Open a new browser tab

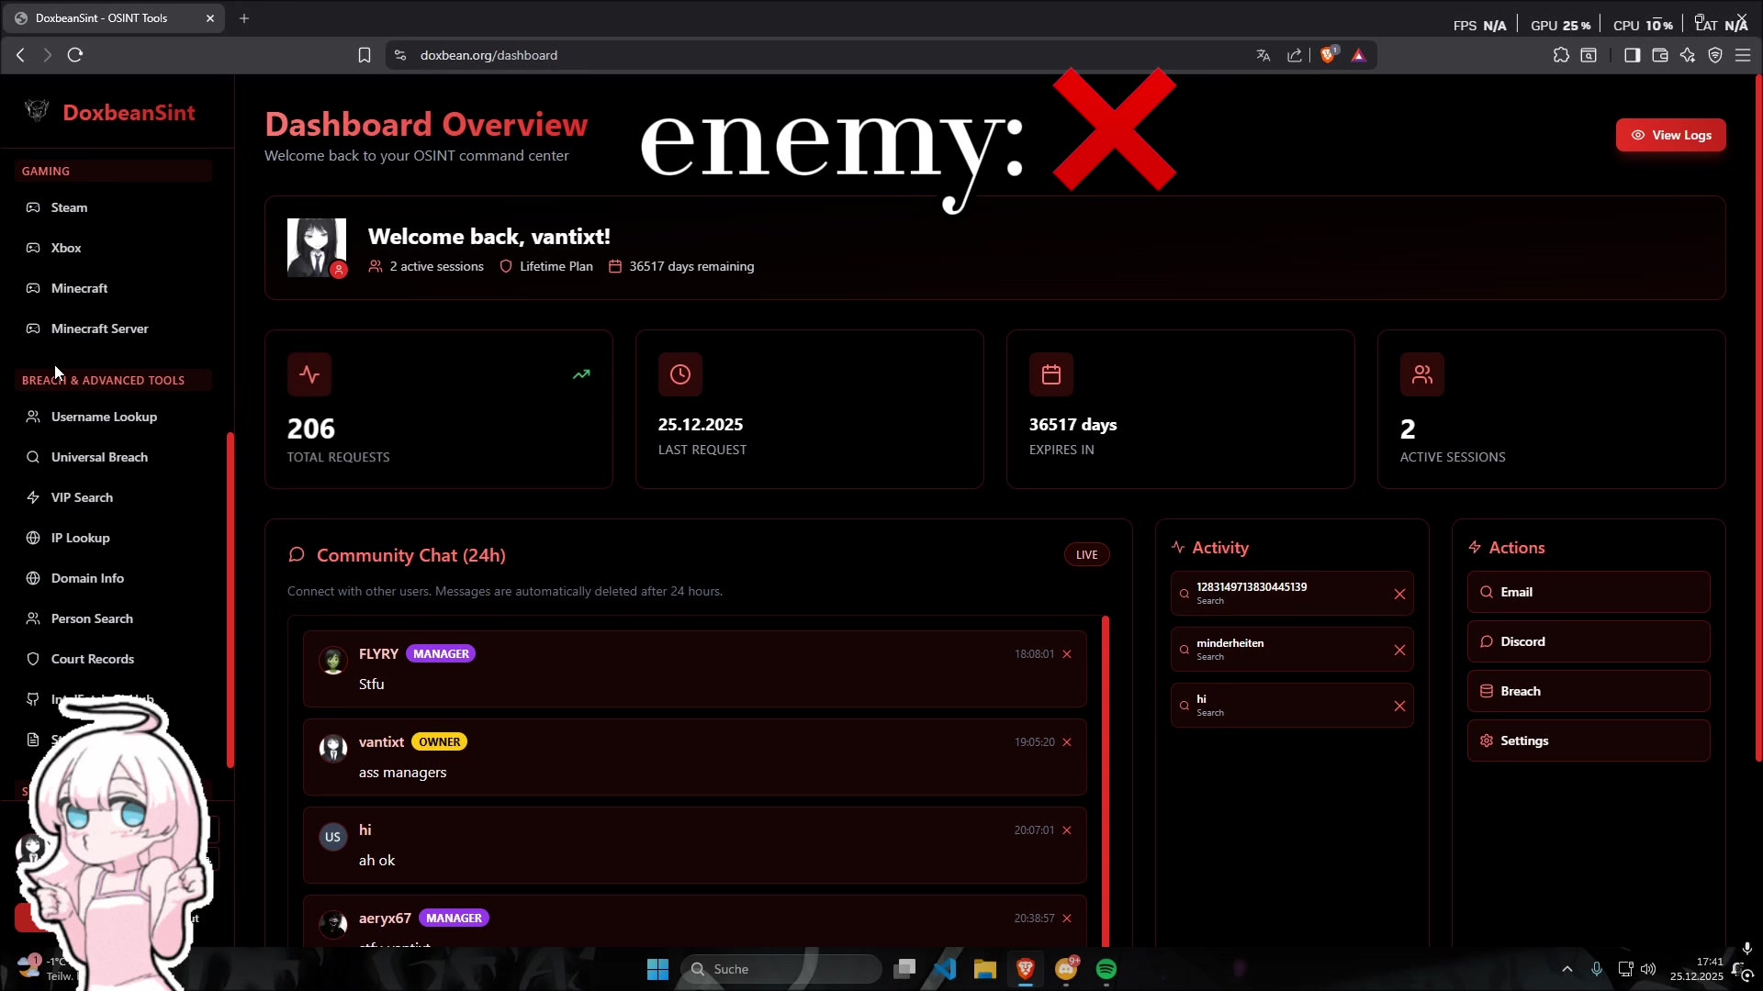[x=244, y=18]
